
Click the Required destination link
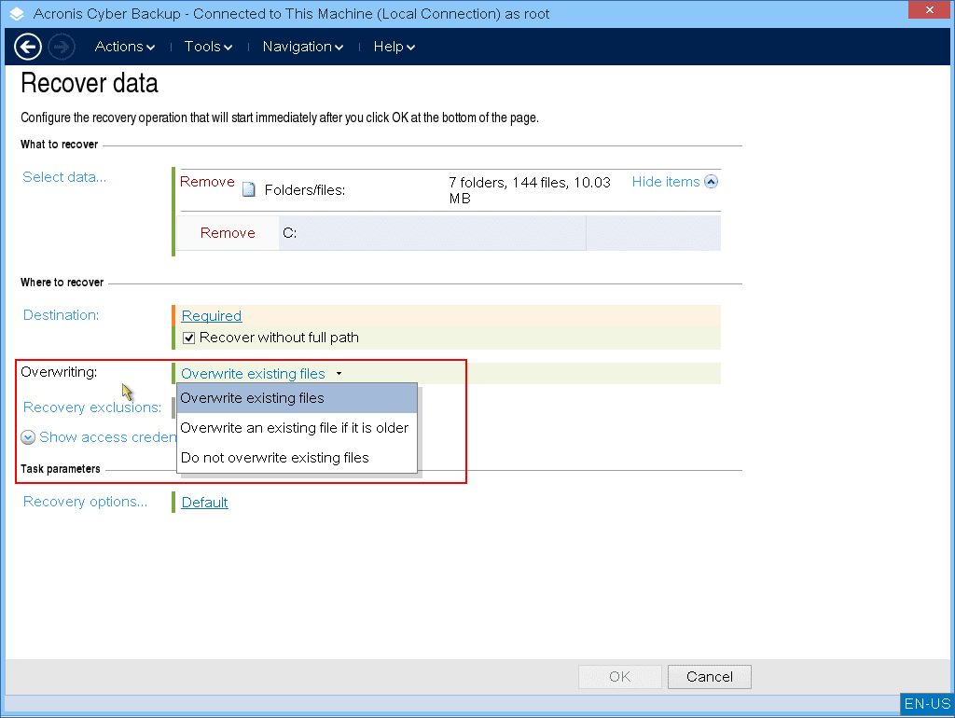(x=212, y=316)
